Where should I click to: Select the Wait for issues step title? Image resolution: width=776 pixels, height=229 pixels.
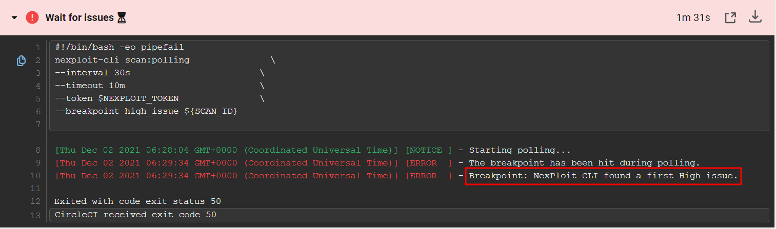coord(79,18)
